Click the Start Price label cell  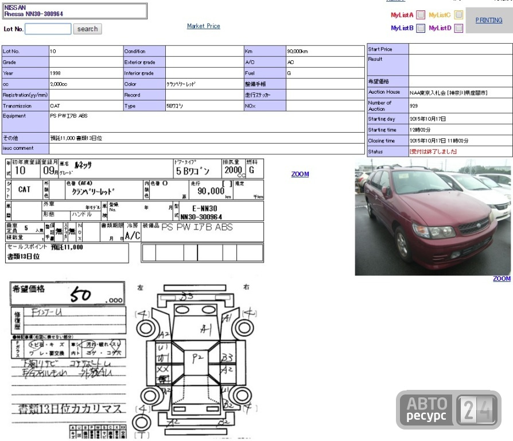[x=388, y=49]
